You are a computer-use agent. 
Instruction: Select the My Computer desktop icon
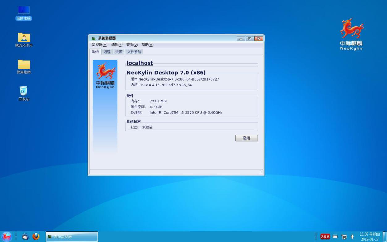24,13
